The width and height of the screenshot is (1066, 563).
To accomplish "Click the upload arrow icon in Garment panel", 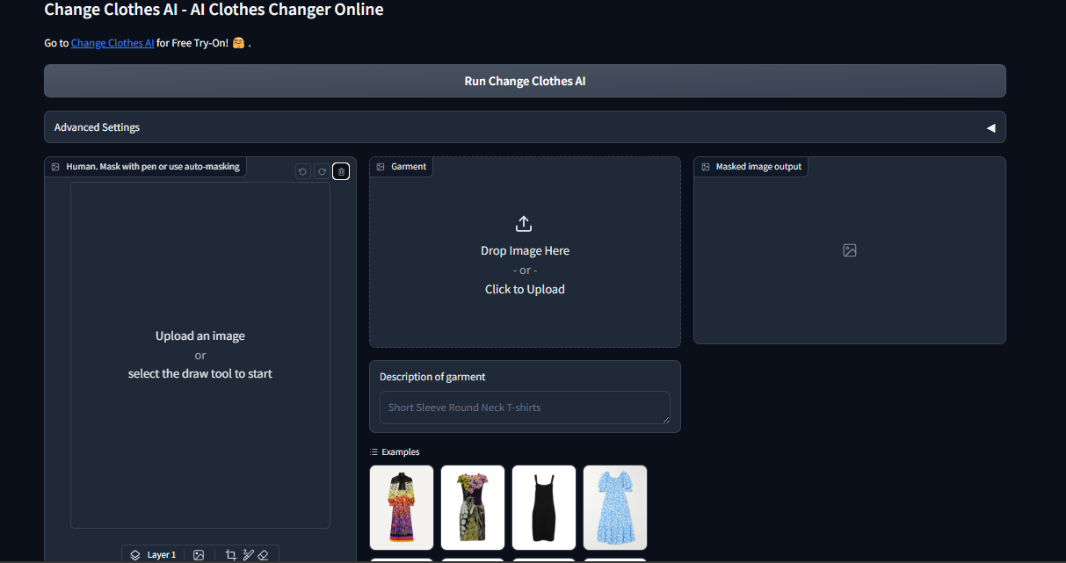I will (x=524, y=224).
